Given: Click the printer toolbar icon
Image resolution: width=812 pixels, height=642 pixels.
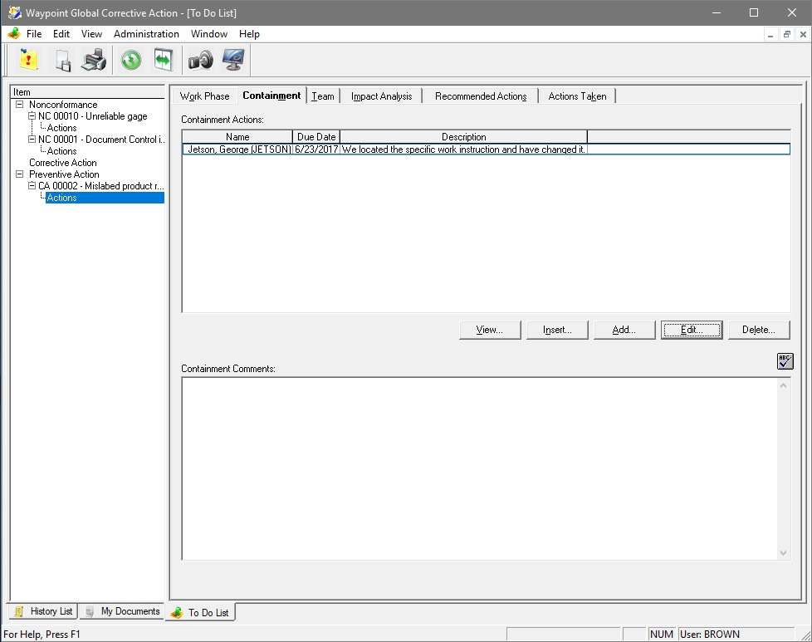Looking at the screenshot, I should point(94,60).
